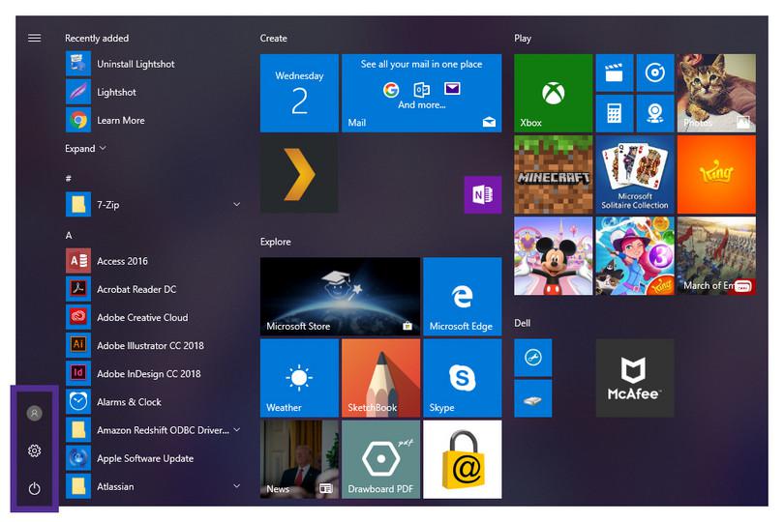Image resolution: width=784 pixels, height=522 pixels.
Task: Click the Power button icon
Action: pyautogui.click(x=35, y=488)
